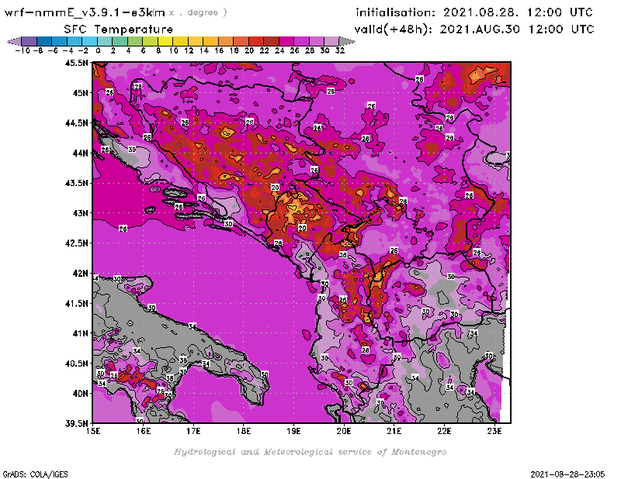Viewport: 621px width, 479px height.
Task: Select the 43N latitude tick label
Action: (79, 213)
